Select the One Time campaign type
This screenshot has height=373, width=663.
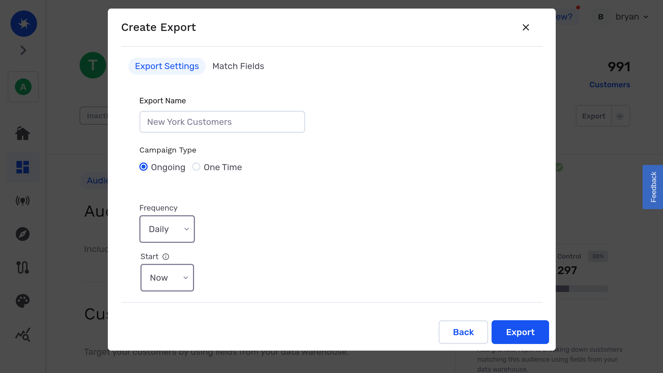(196, 167)
